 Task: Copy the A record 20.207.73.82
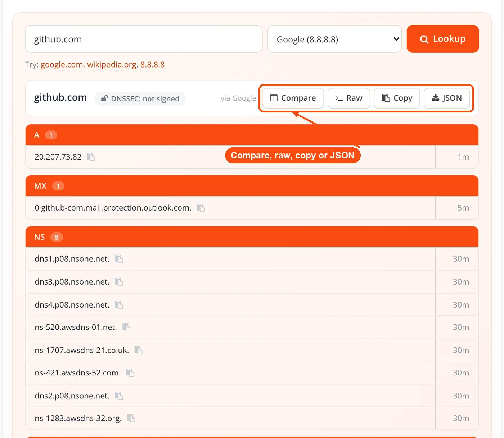point(91,157)
